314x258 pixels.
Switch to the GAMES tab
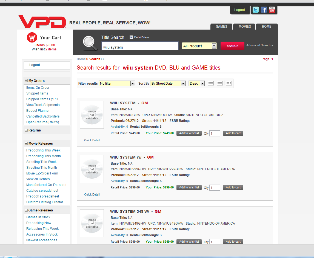pos(221,27)
